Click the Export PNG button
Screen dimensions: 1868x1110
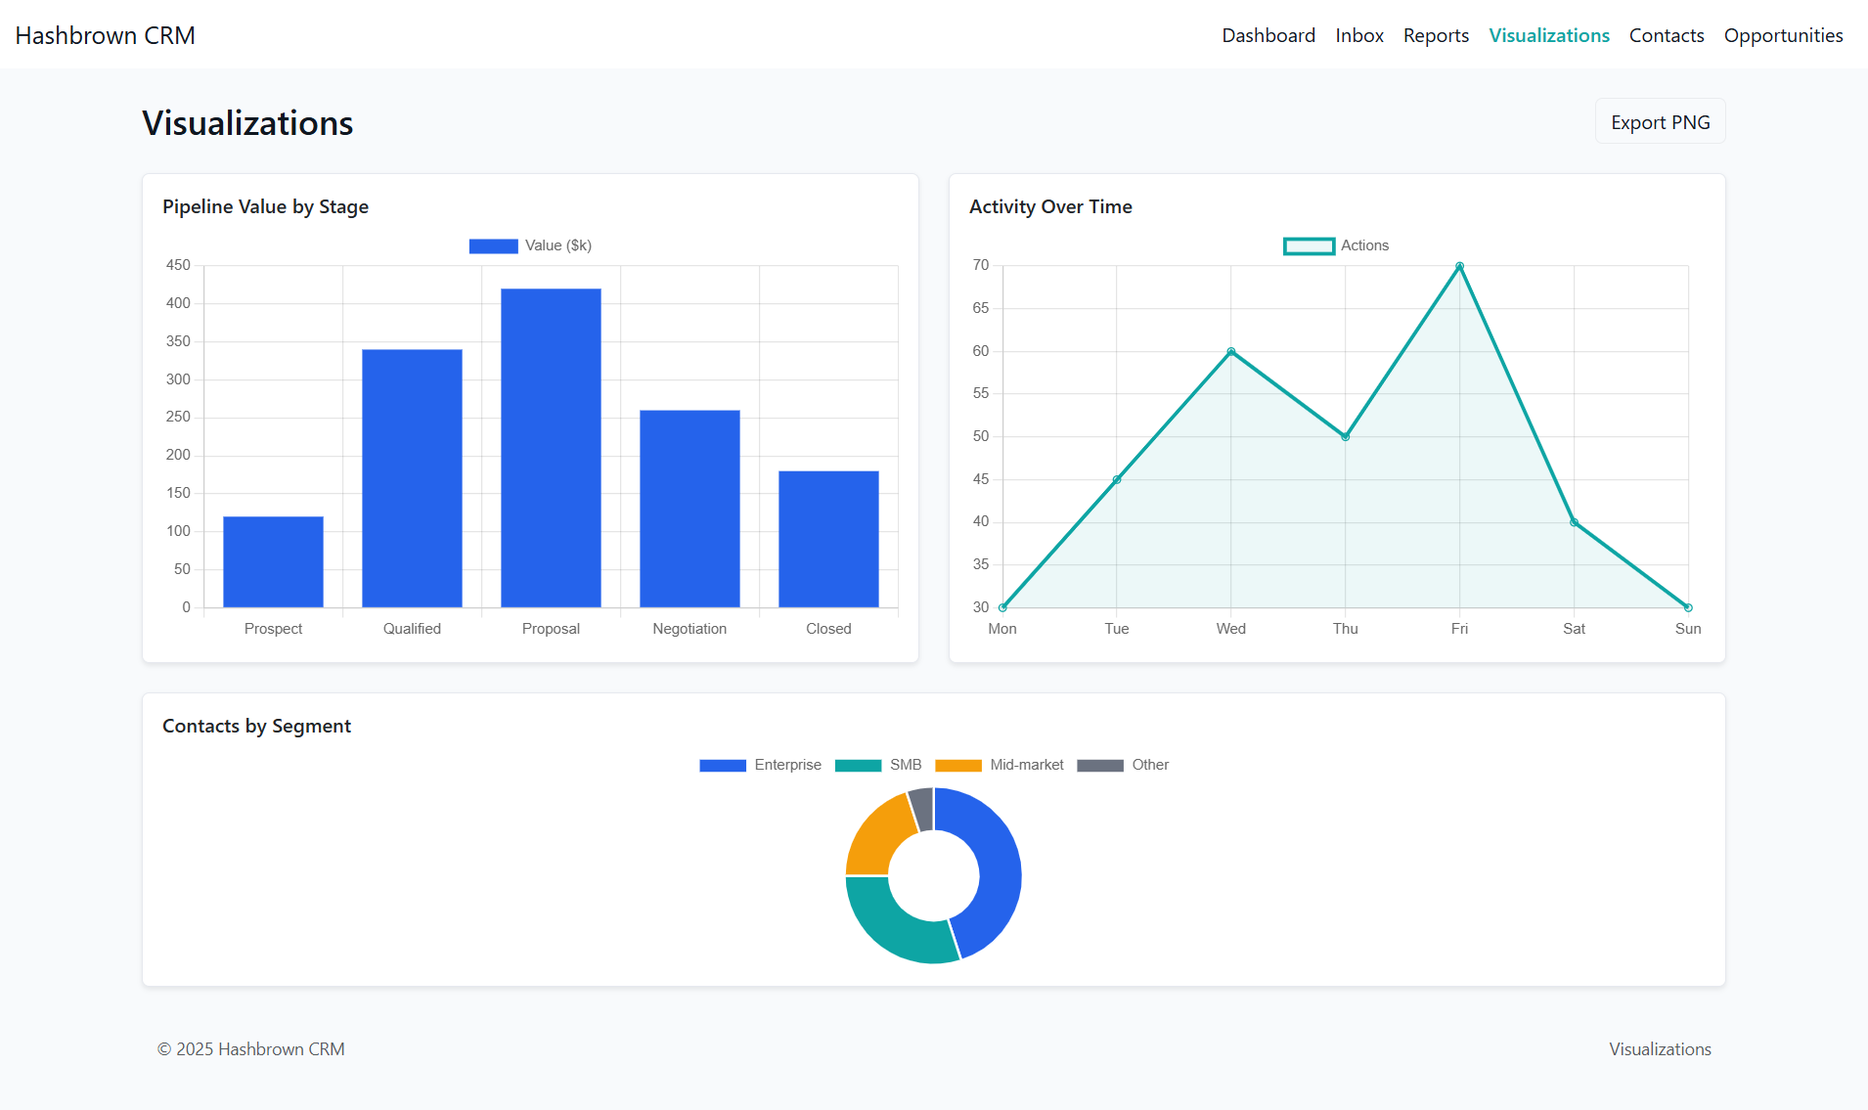coord(1660,122)
